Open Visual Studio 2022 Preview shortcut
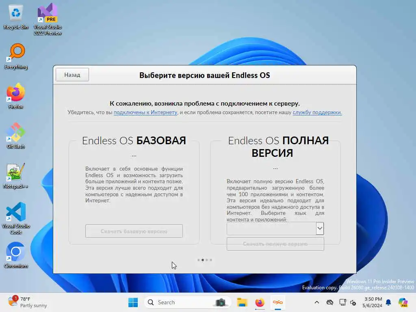416x312 pixels. coord(48,19)
